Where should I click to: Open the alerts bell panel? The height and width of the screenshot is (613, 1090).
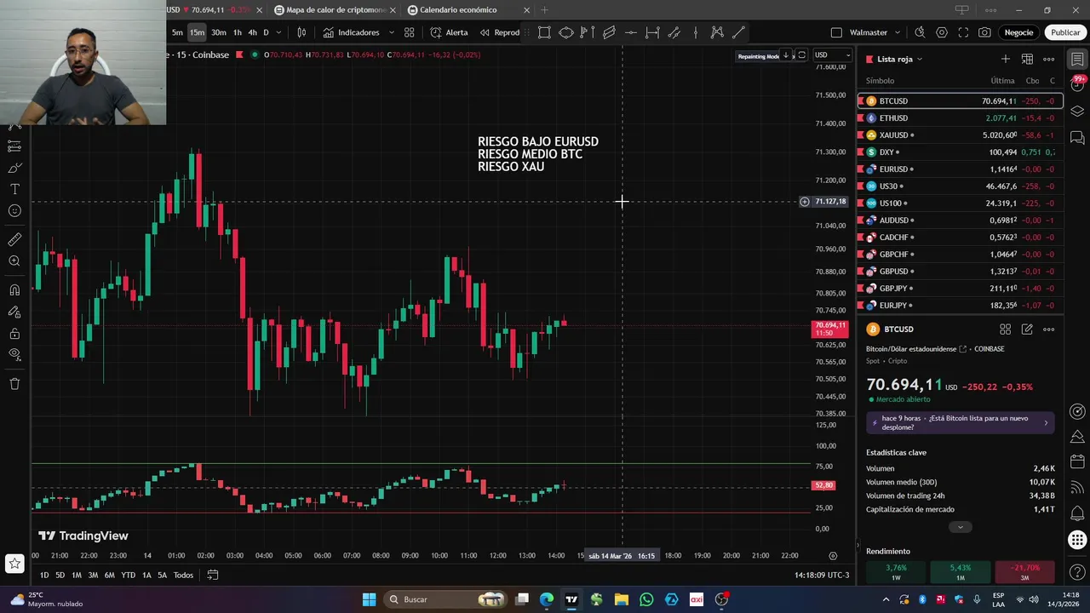[x=1077, y=513]
